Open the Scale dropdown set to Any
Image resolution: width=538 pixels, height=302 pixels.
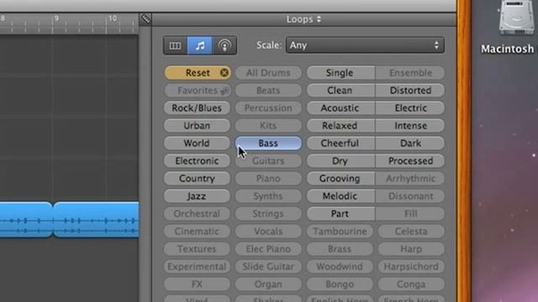pos(365,45)
